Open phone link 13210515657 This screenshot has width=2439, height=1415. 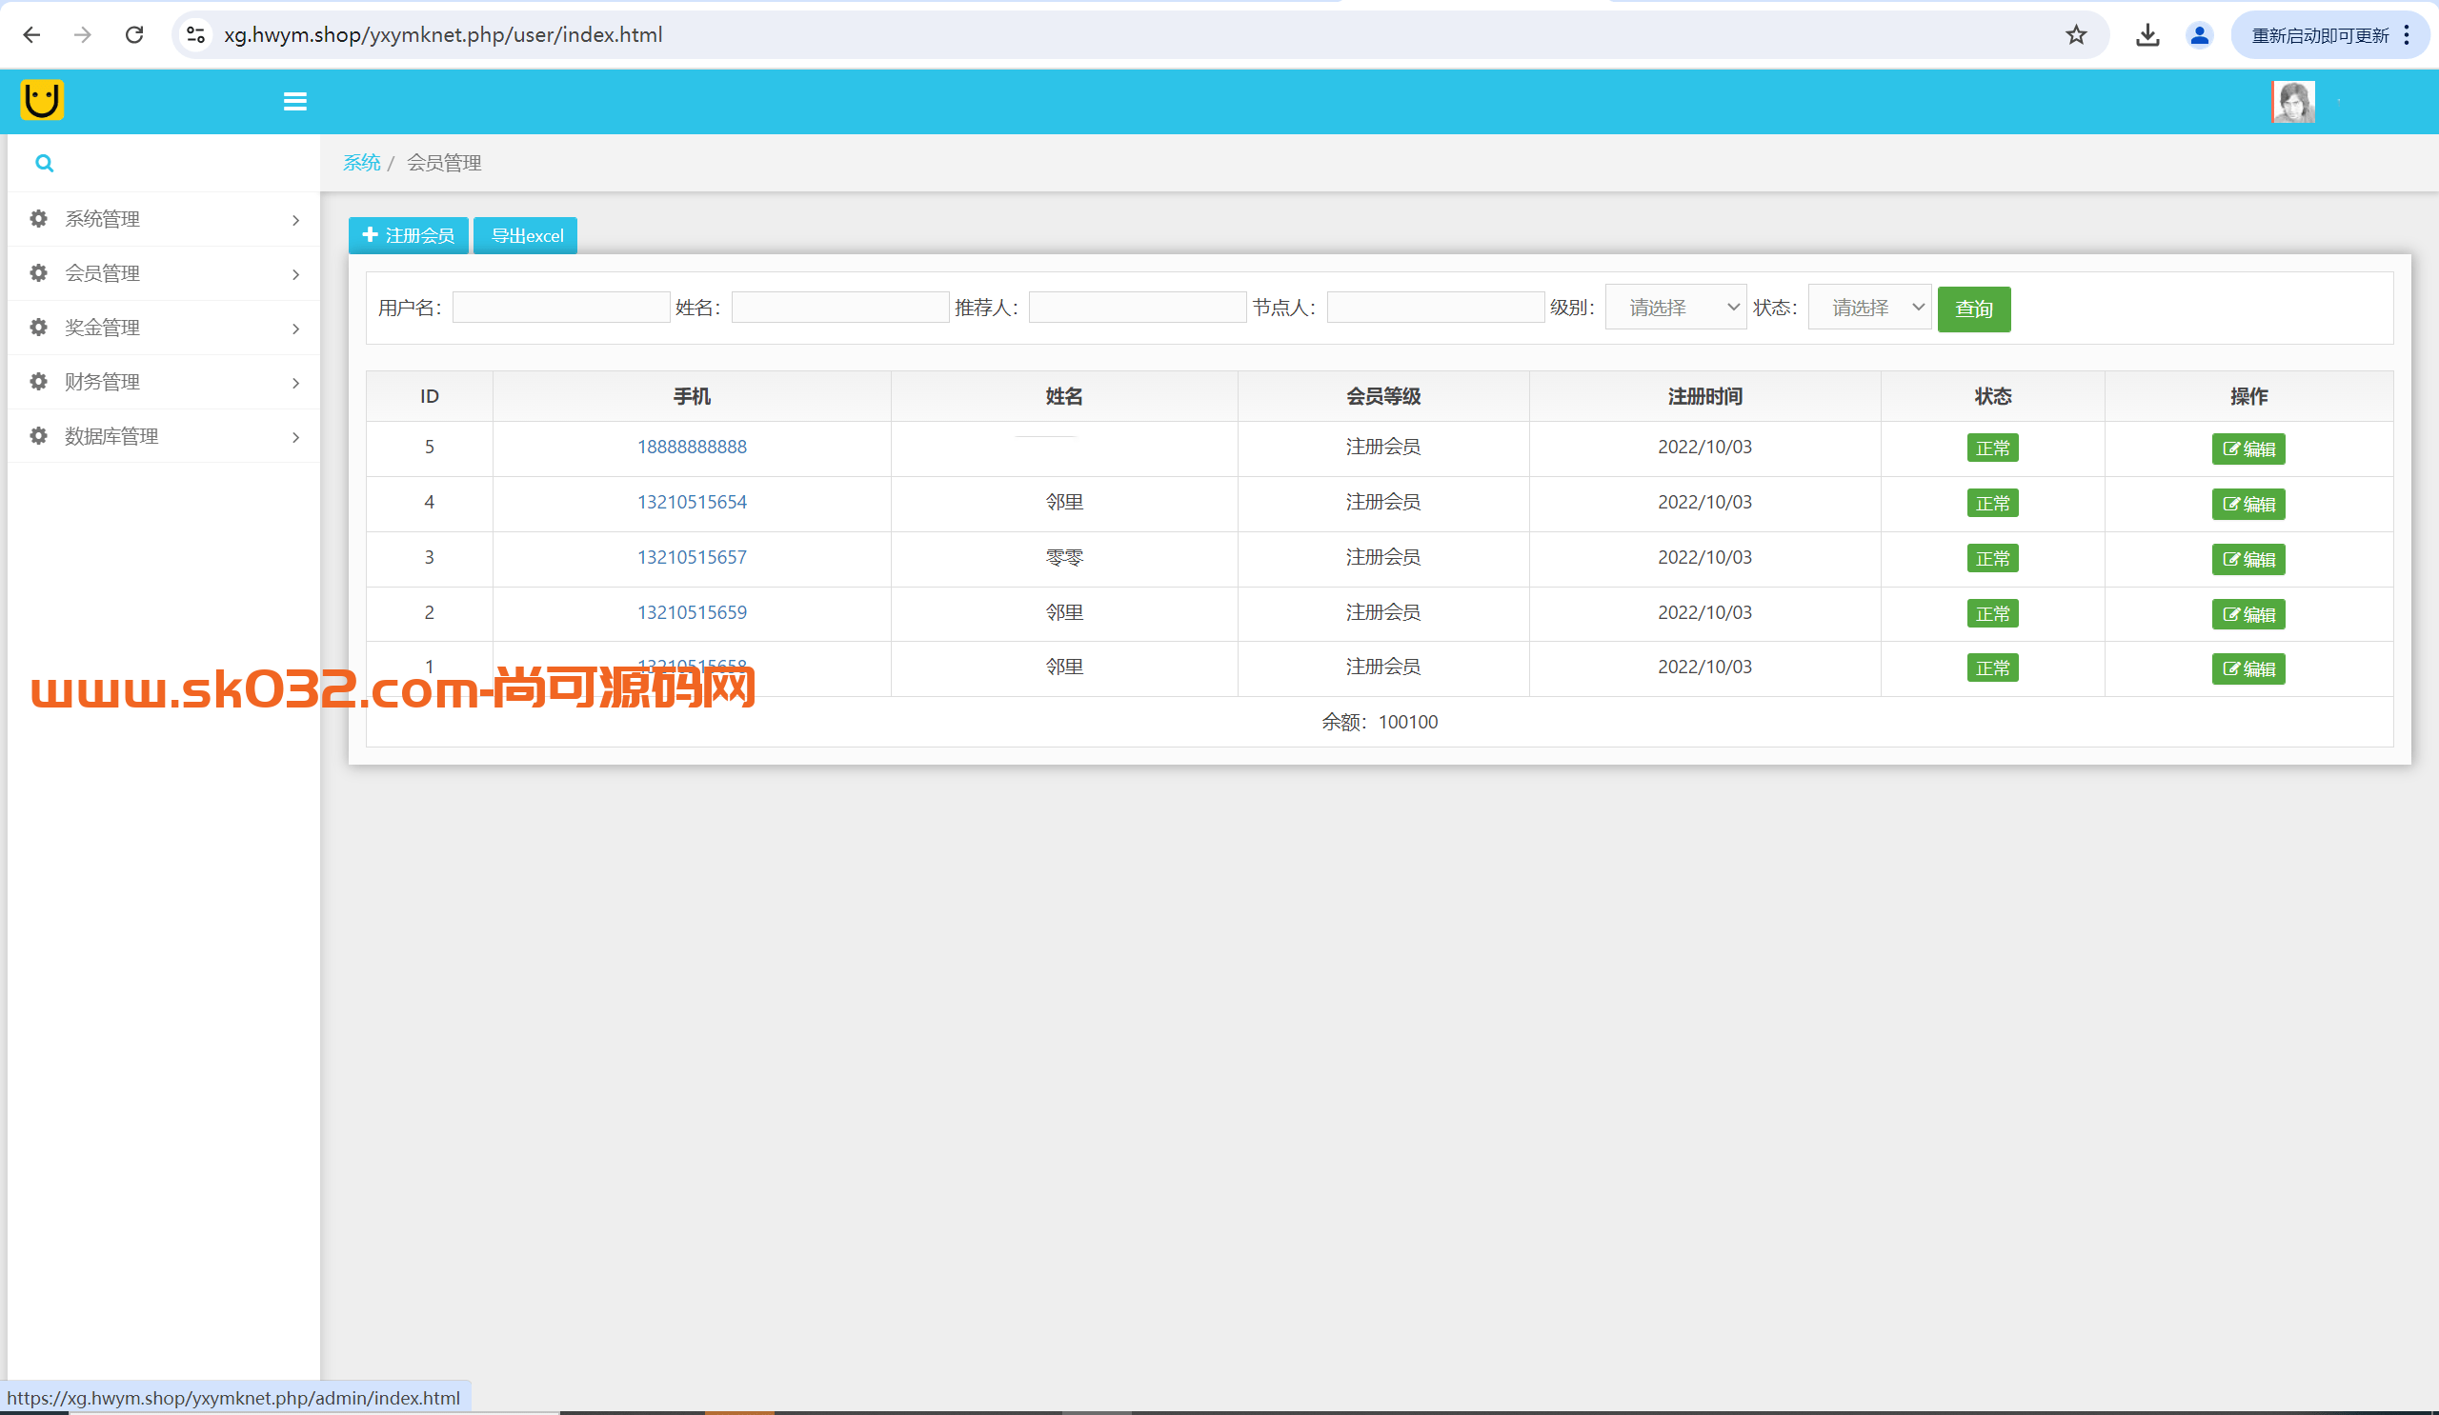click(x=692, y=557)
